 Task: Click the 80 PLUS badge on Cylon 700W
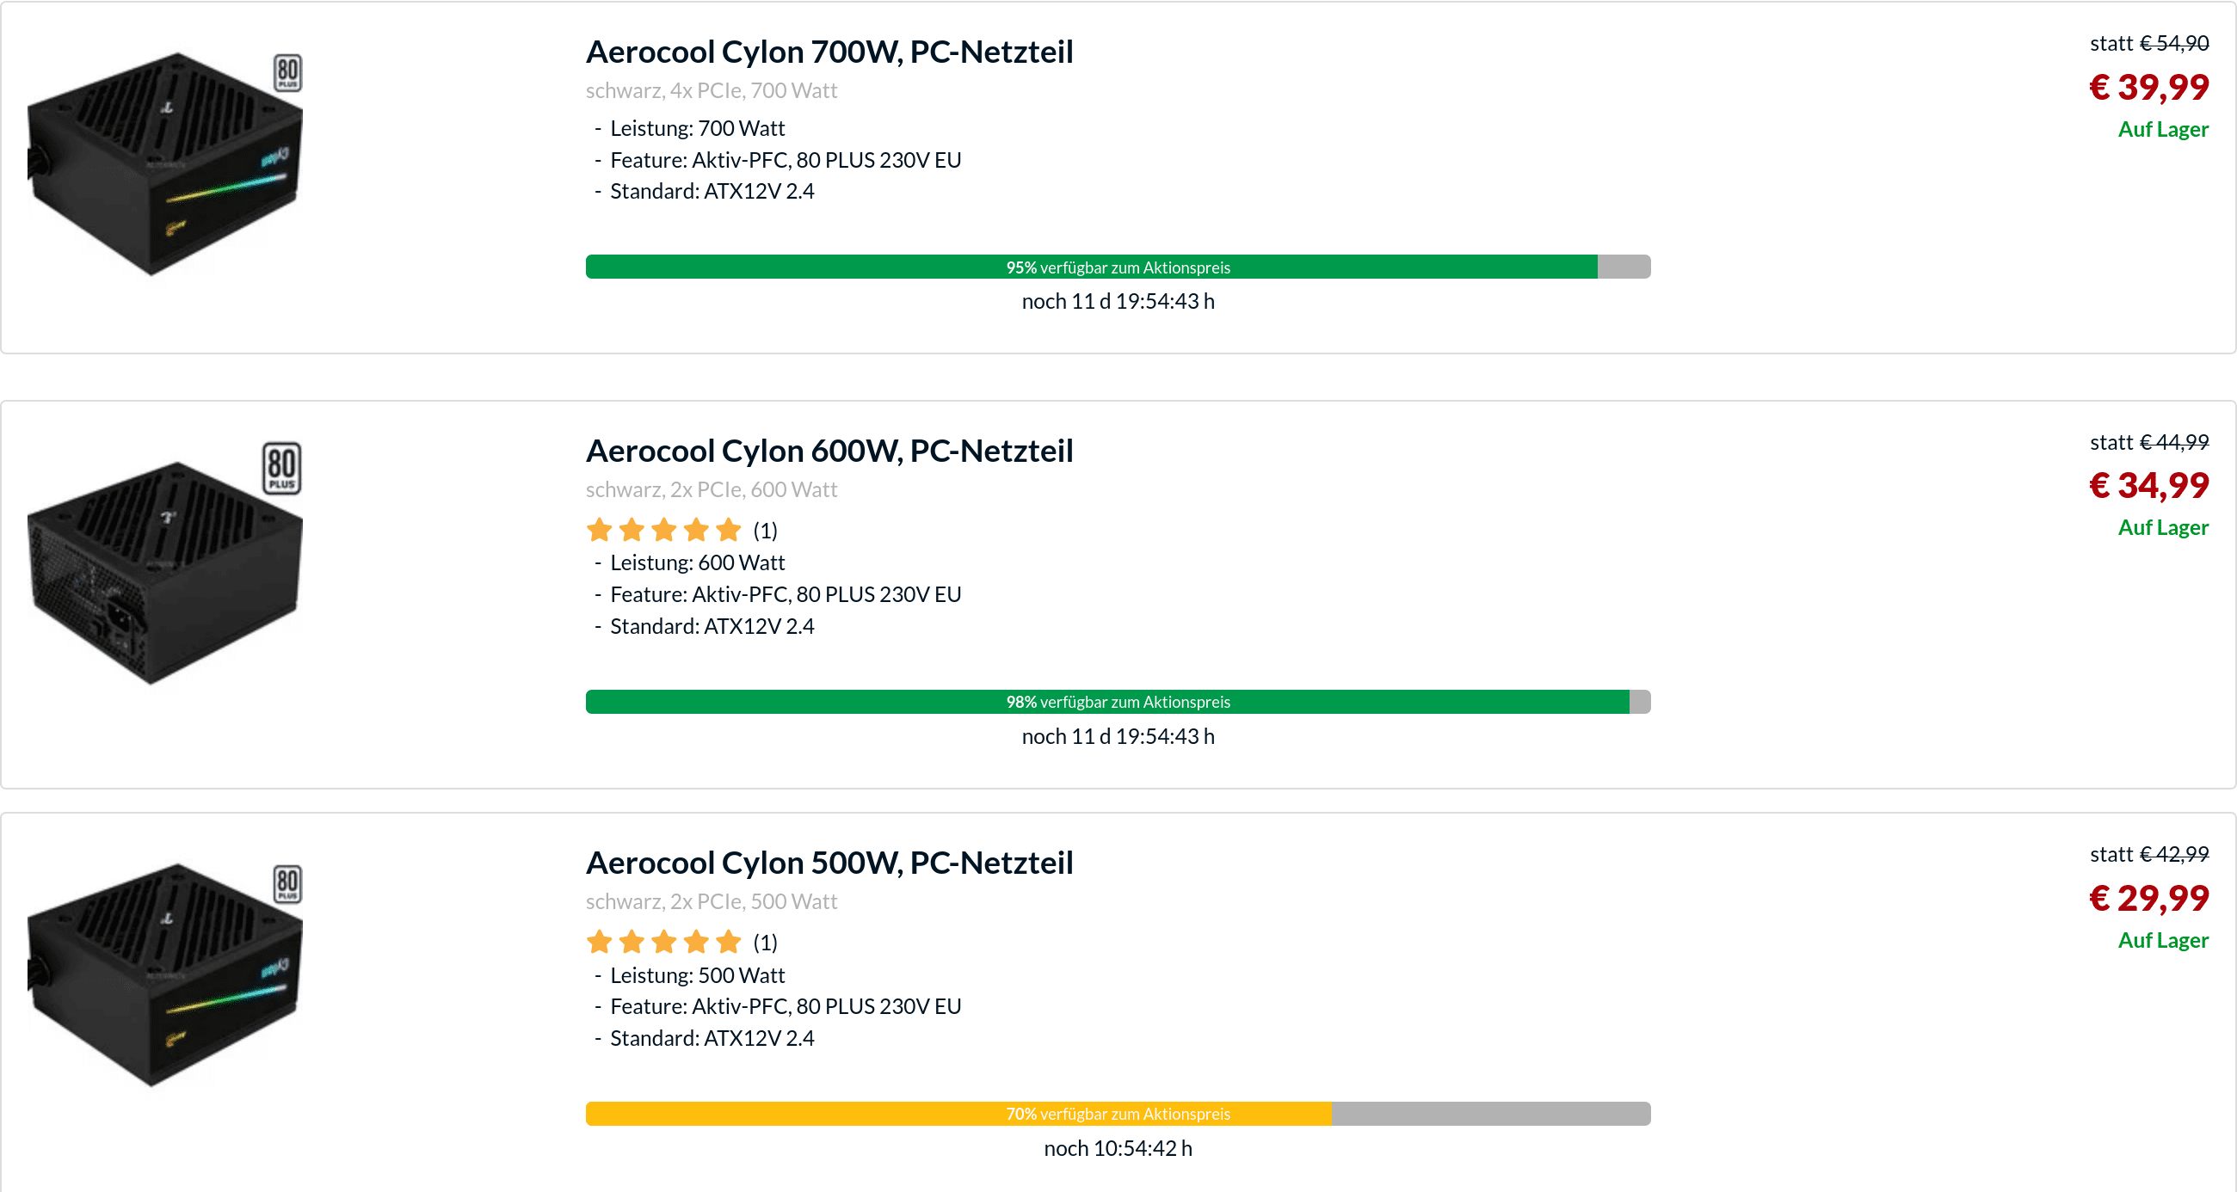tap(287, 73)
